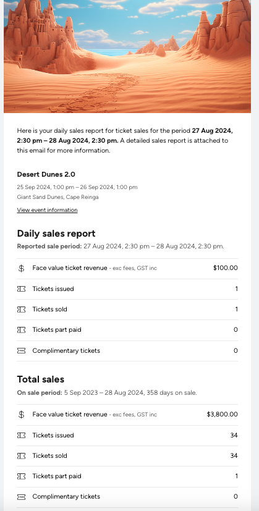
Task: Click the ticket icon beside daily Tickets issued
Action: pyautogui.click(x=21, y=289)
